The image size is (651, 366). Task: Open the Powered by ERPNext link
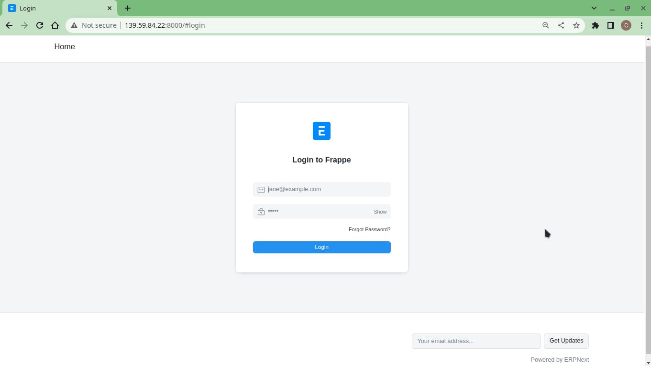(560, 360)
